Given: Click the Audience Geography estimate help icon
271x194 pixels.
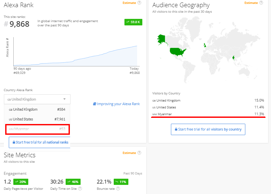Looking at the screenshot, I should pos(261,3).
